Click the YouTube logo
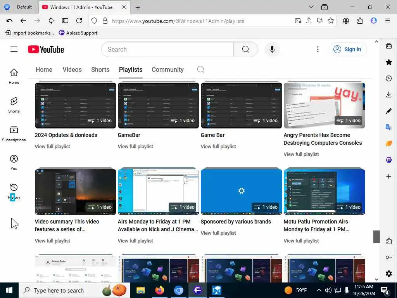 tap(46, 49)
